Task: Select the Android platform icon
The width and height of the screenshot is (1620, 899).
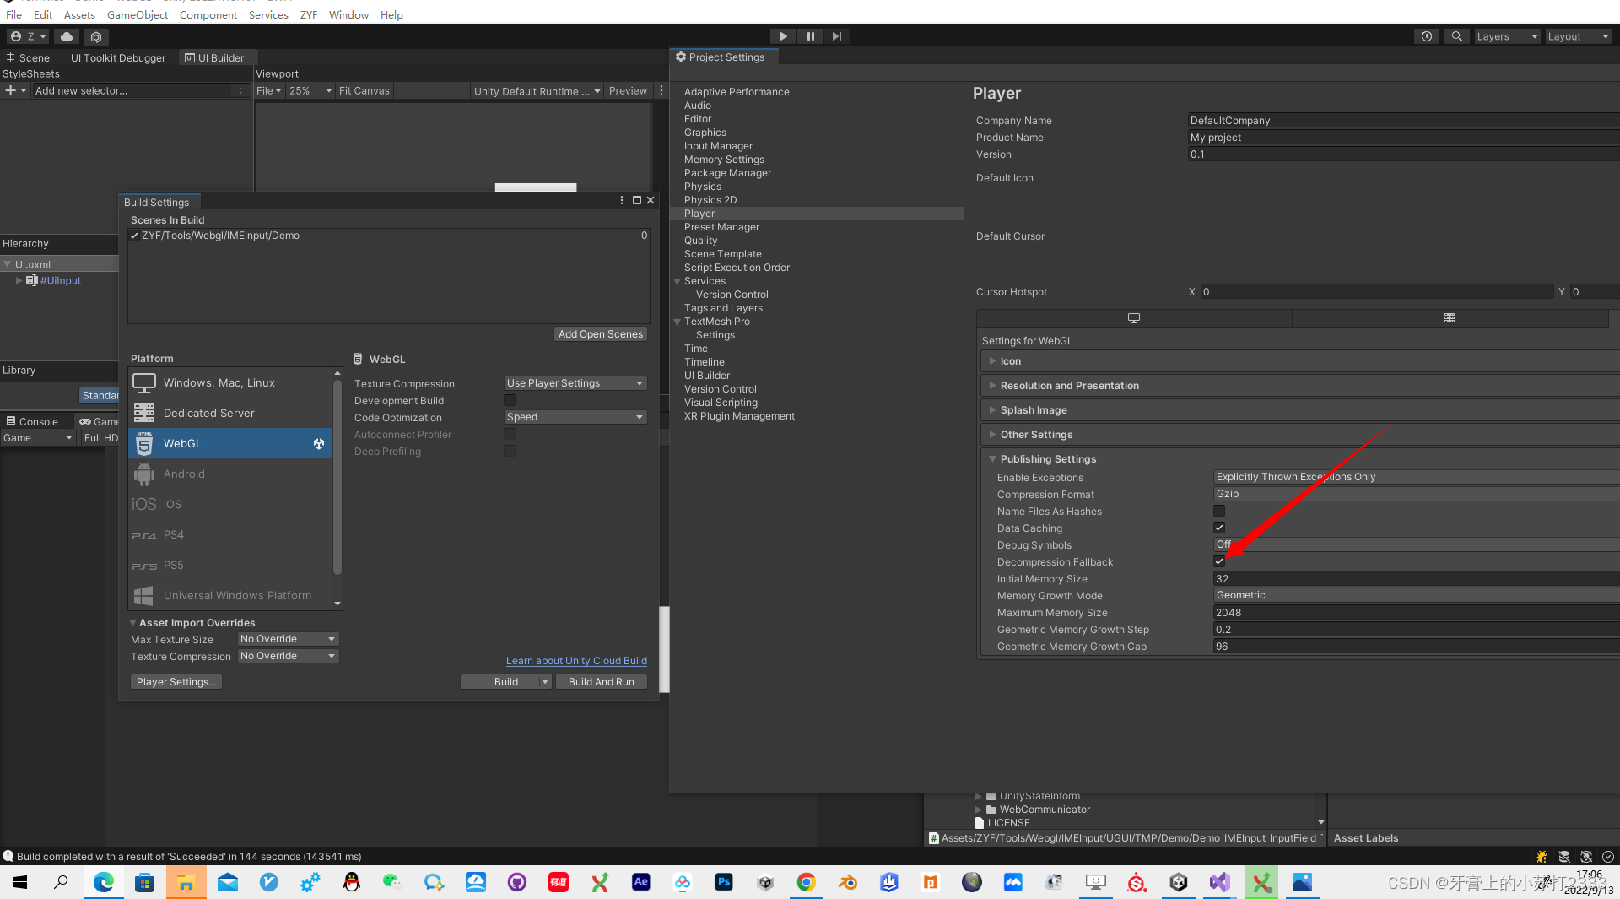Action: 144,474
